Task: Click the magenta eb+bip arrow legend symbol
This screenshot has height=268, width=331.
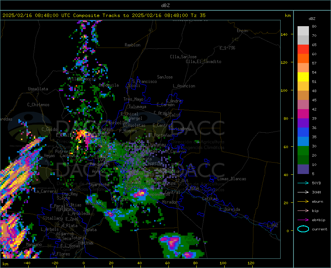Action: [303, 220]
